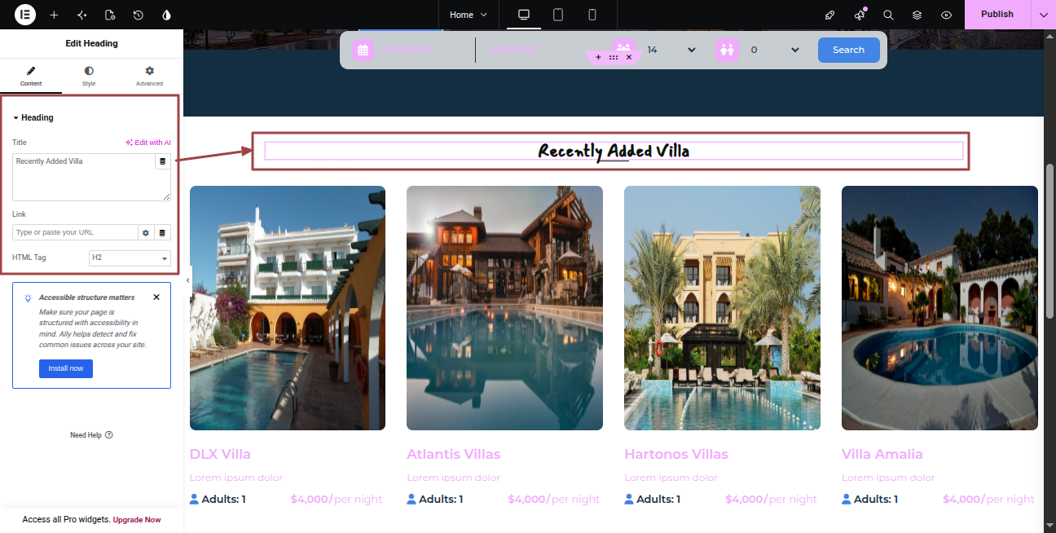This screenshot has width=1056, height=533.
Task: Click the DLX Villa thumbnail image
Action: click(x=288, y=308)
